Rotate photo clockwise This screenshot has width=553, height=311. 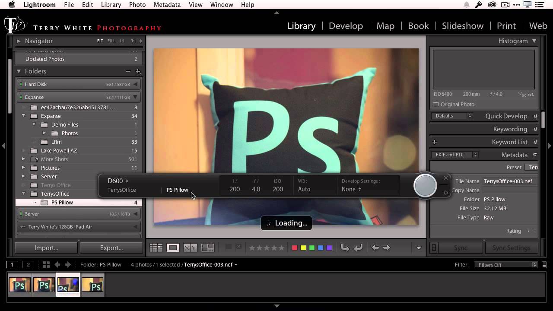[x=358, y=248]
